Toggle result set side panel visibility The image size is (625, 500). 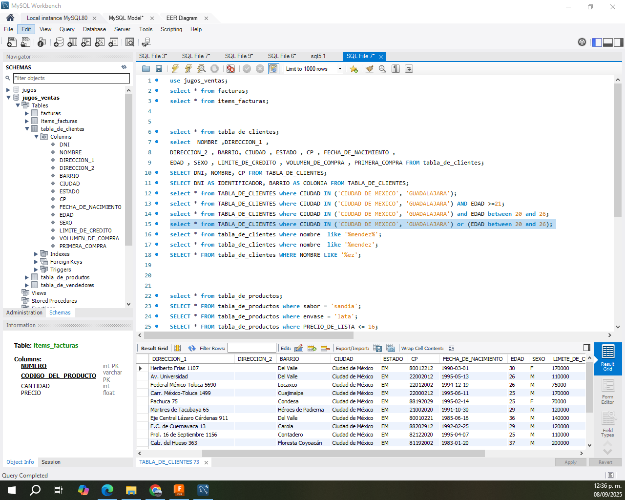587,348
